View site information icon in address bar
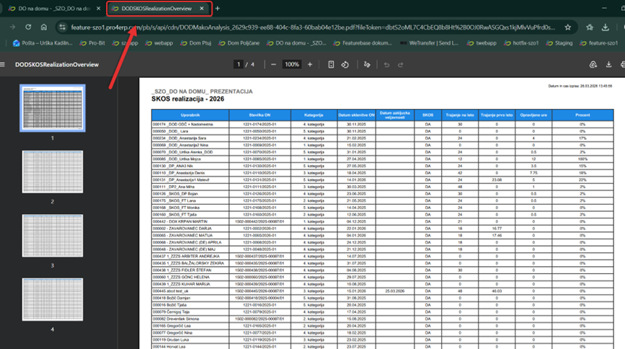 (x=62, y=27)
